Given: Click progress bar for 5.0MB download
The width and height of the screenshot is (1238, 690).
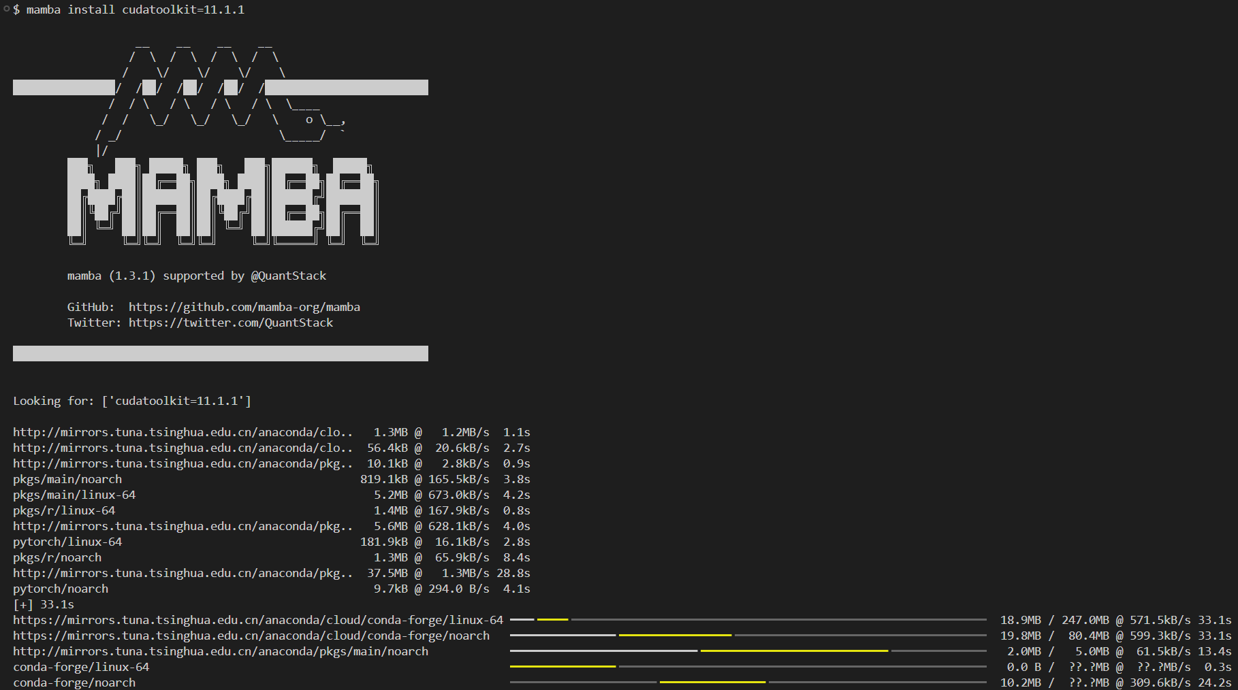Looking at the screenshot, I should tap(748, 651).
